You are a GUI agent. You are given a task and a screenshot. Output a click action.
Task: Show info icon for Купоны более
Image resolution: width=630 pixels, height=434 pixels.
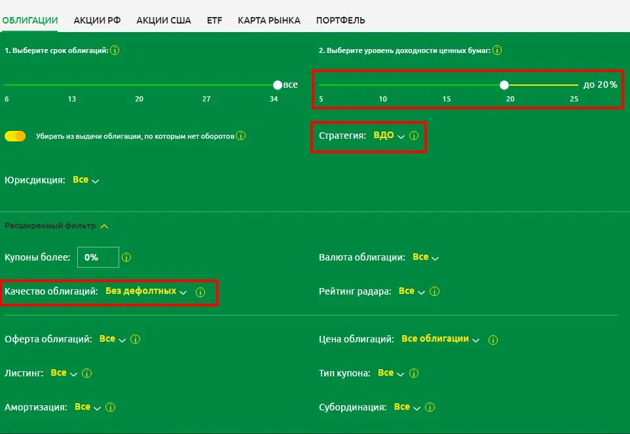(x=126, y=257)
